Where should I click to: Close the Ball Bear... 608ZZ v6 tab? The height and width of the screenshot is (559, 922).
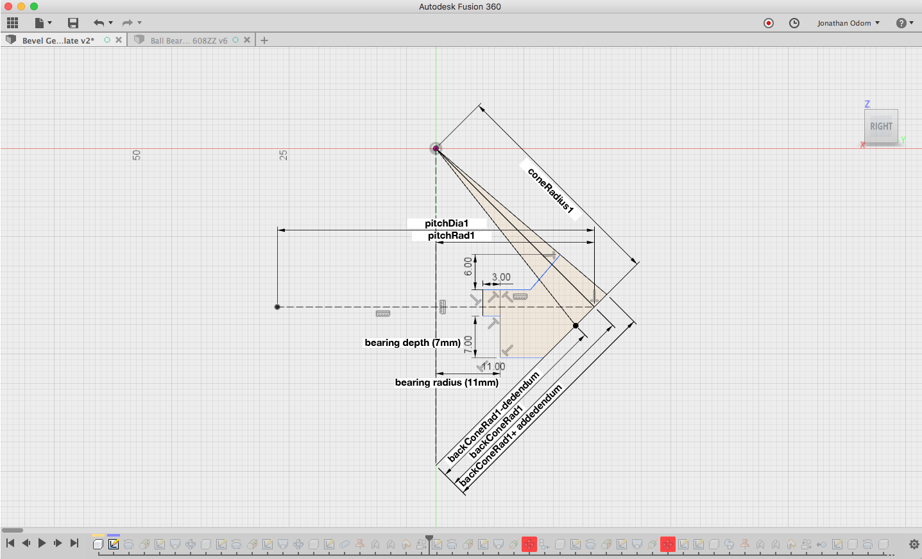(x=247, y=40)
